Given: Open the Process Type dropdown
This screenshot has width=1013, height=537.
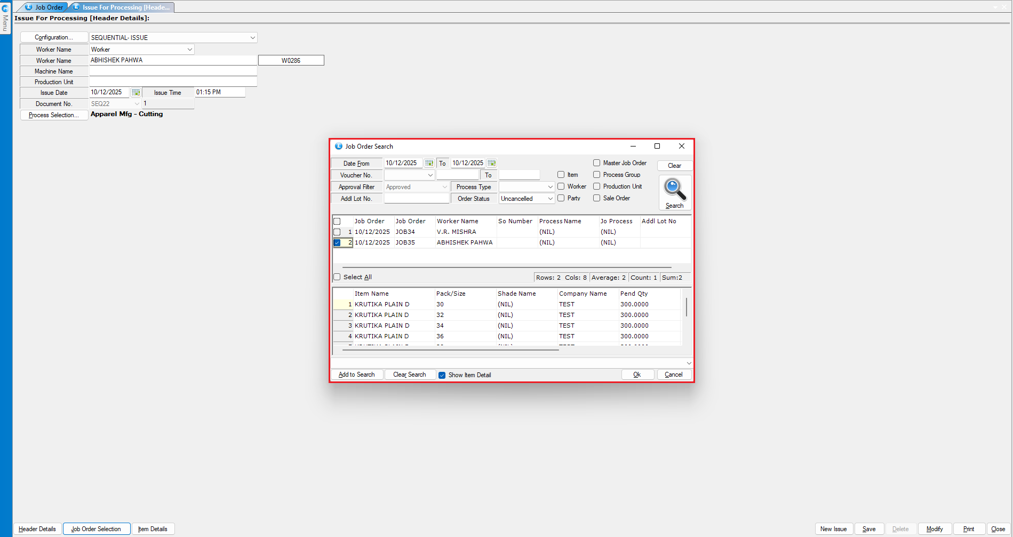Looking at the screenshot, I should coord(550,187).
